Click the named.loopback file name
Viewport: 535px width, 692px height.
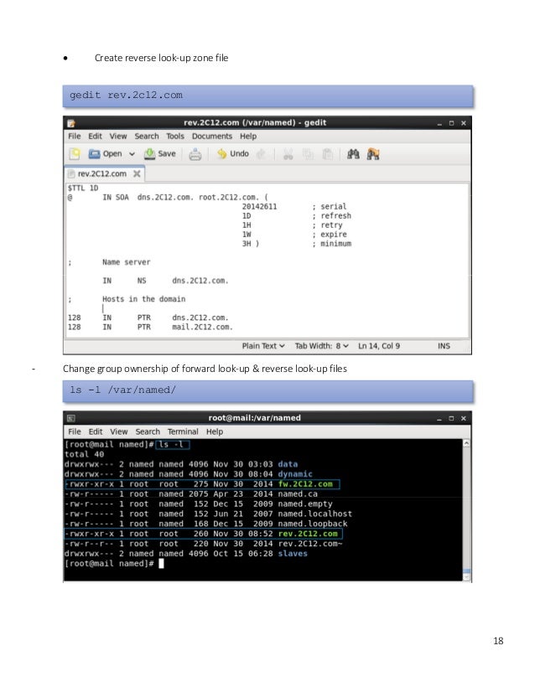pyautogui.click(x=313, y=524)
